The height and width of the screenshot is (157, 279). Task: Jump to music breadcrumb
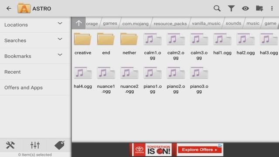click(253, 23)
